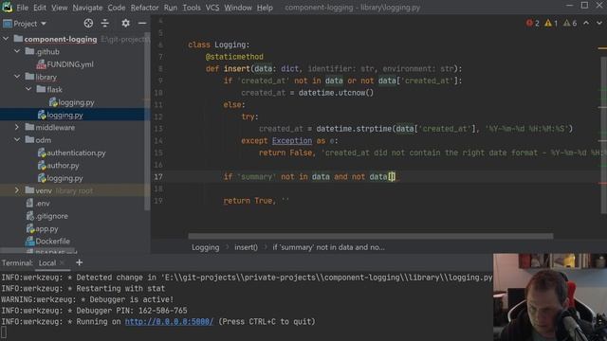Image resolution: width=607 pixels, height=341 pixels.
Task: Click the collapse all icon in Project panel
Action: click(105, 23)
